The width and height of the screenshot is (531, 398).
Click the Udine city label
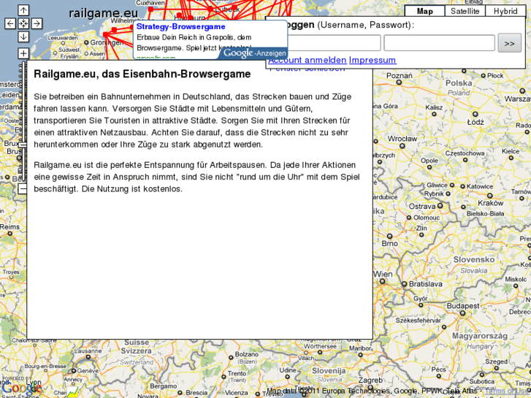(288, 370)
